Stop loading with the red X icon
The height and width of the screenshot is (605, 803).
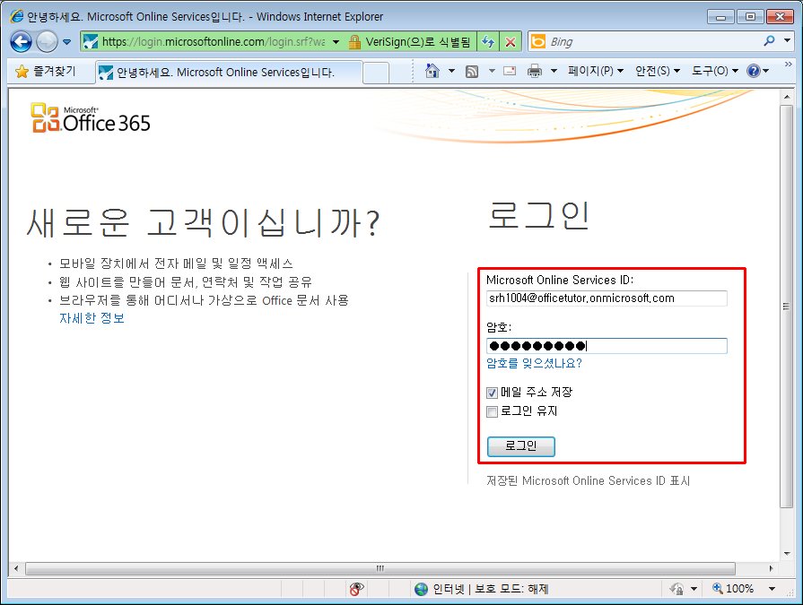(511, 42)
